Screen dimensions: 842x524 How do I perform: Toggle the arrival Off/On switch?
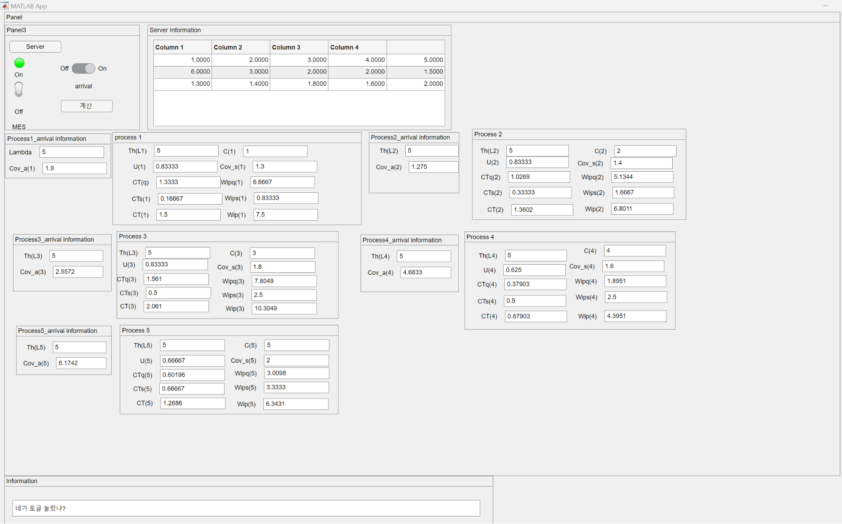tap(83, 68)
